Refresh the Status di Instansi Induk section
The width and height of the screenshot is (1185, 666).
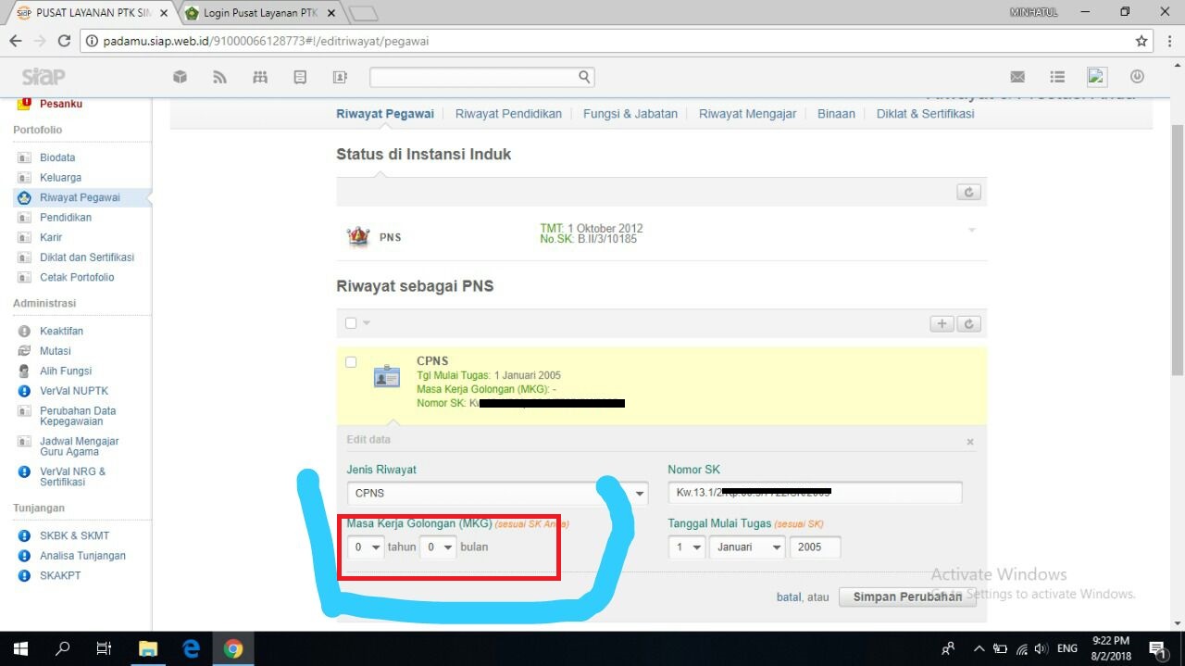click(x=968, y=193)
